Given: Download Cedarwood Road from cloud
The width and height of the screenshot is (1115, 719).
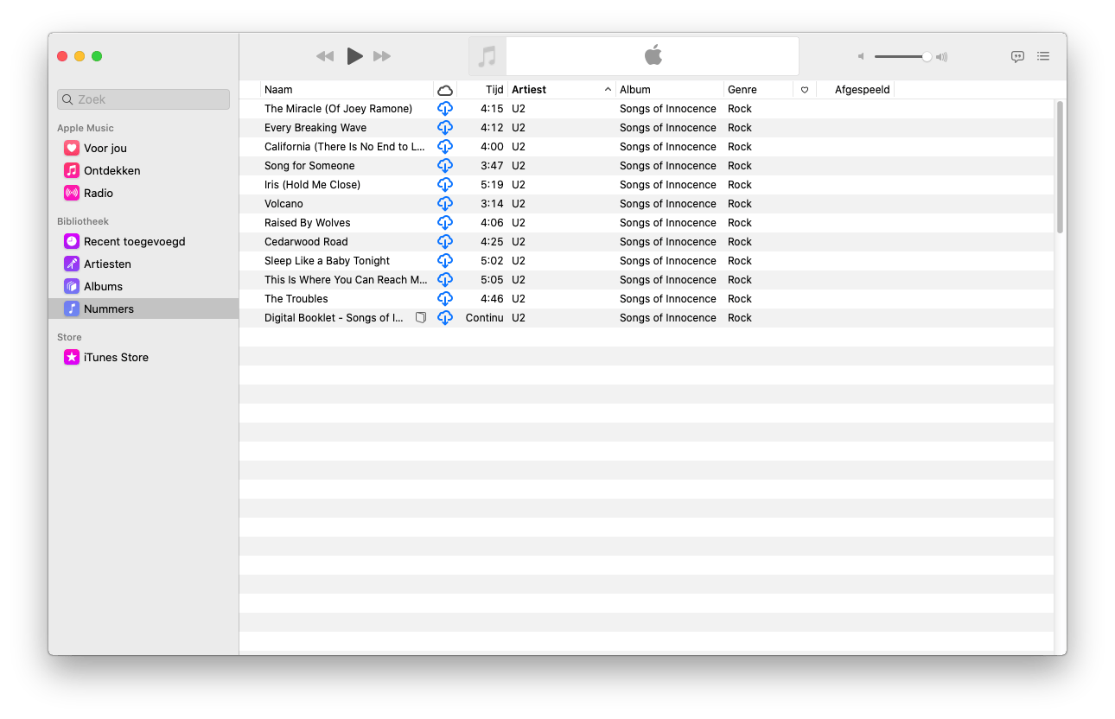Looking at the screenshot, I should coord(445,242).
